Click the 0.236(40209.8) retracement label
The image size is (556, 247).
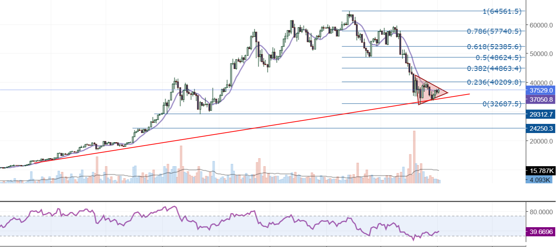494,82
